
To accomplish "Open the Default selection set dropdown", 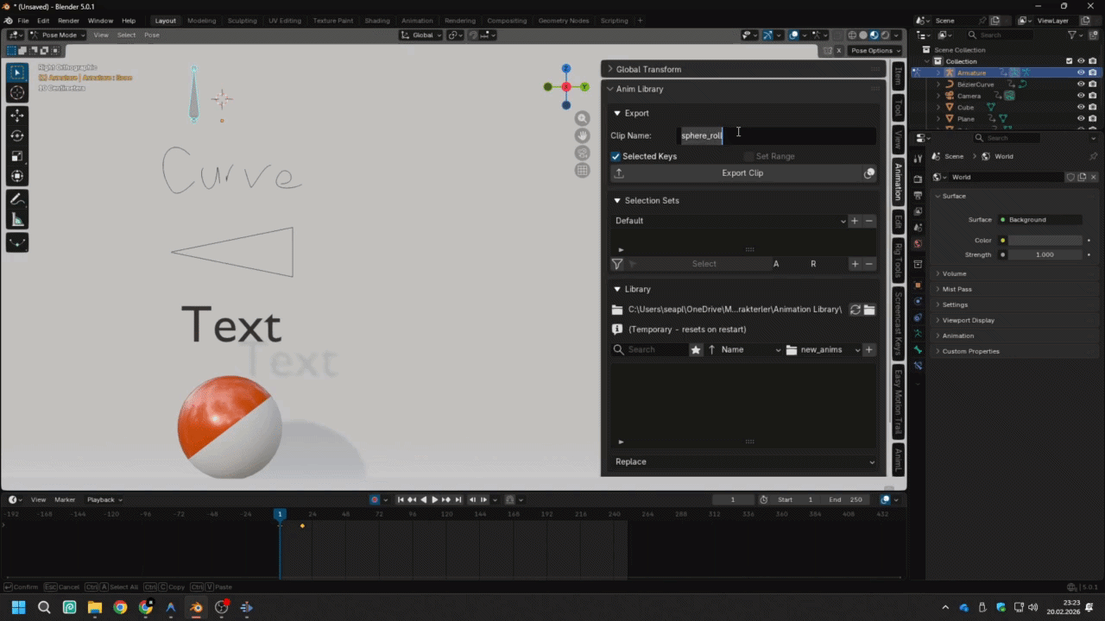I will click(x=730, y=221).
